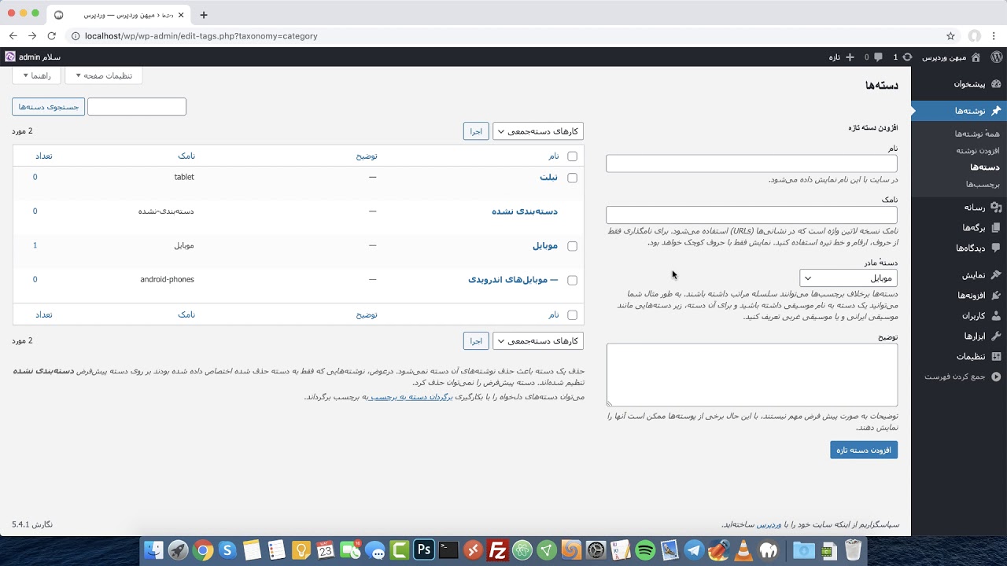The height and width of the screenshot is (566, 1007).
Task: Click the جستجوی دسته‌ها search button
Action: 49,106
